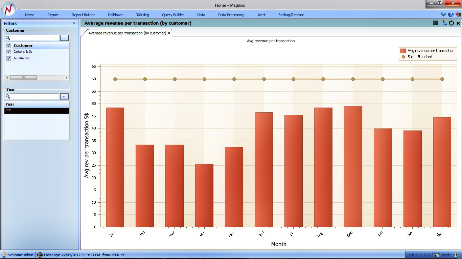Click the Avg revenue per transaction legend swatch
Viewport: 462px width, 259px height.
click(x=403, y=51)
